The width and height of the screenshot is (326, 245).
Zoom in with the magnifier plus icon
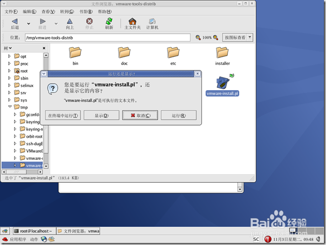216,37
